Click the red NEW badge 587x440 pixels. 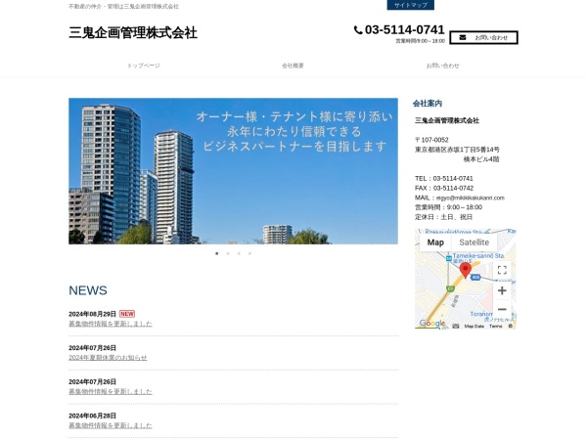127,314
